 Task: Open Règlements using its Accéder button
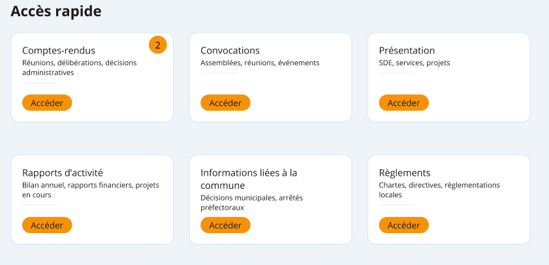(x=403, y=225)
